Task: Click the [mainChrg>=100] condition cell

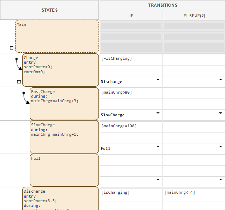Action: tap(131, 126)
